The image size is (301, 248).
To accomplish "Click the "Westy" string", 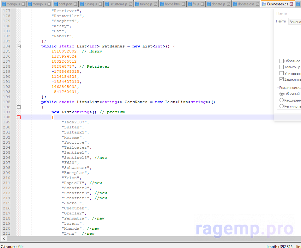I will 60,26.
